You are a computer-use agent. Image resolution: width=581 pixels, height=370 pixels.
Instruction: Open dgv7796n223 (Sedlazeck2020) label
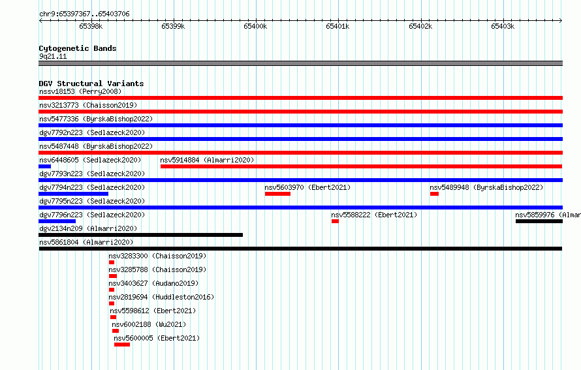pos(92,215)
